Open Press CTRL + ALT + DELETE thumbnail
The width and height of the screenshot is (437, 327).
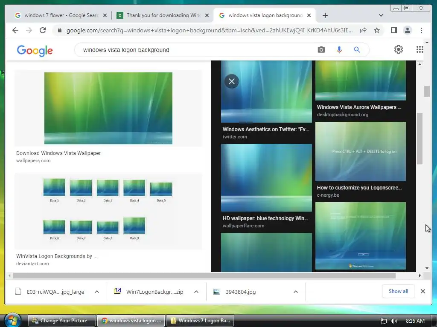pos(360,151)
